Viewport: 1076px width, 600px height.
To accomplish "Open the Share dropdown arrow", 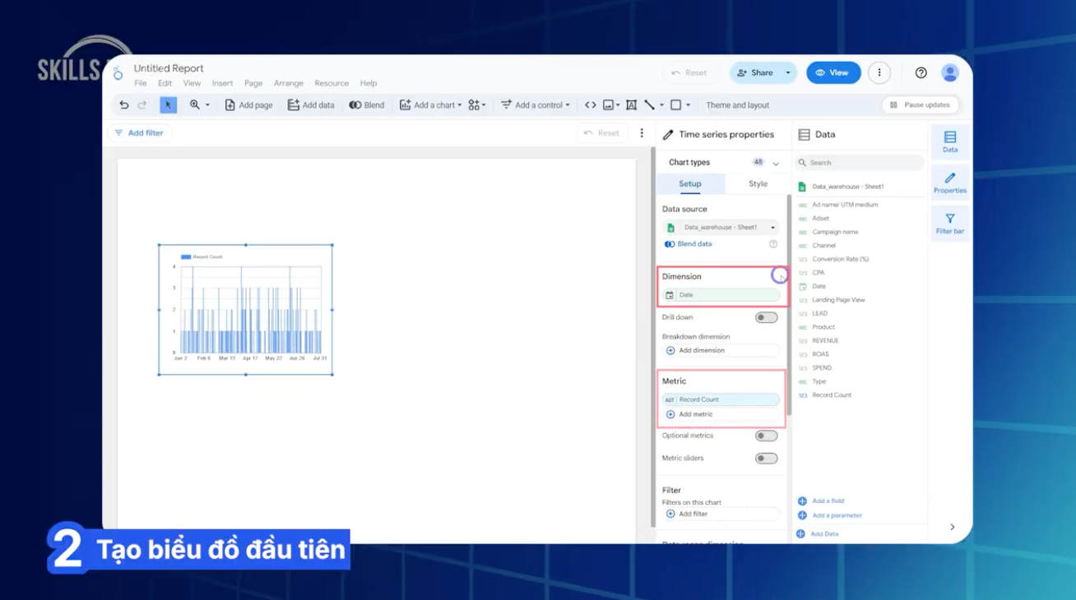I will 787,72.
